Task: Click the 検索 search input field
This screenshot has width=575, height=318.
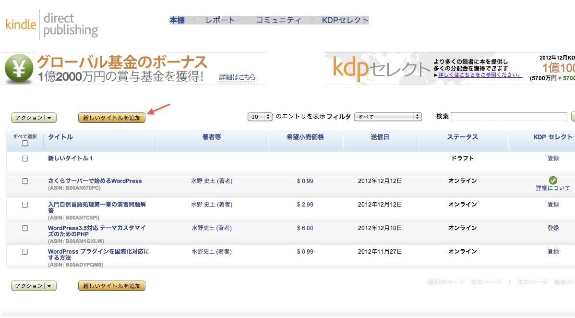Action: 509,116
